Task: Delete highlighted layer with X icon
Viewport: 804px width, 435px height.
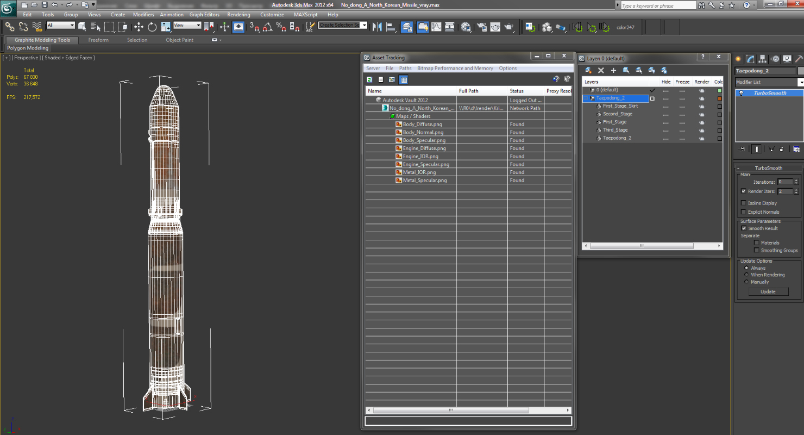Action: [601, 71]
